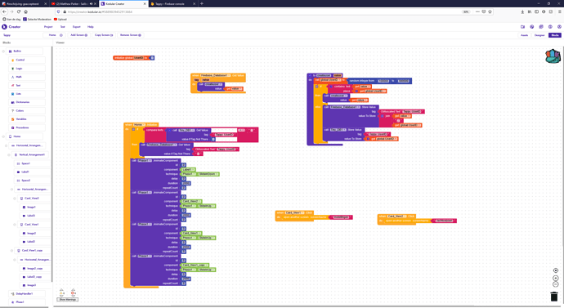Viewport: 564px width, 308px height.
Task: Open the Colors blocks category
Action: click(x=27, y=110)
